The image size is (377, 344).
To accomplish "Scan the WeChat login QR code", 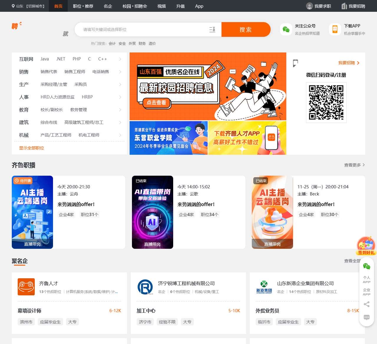I will (x=326, y=103).
